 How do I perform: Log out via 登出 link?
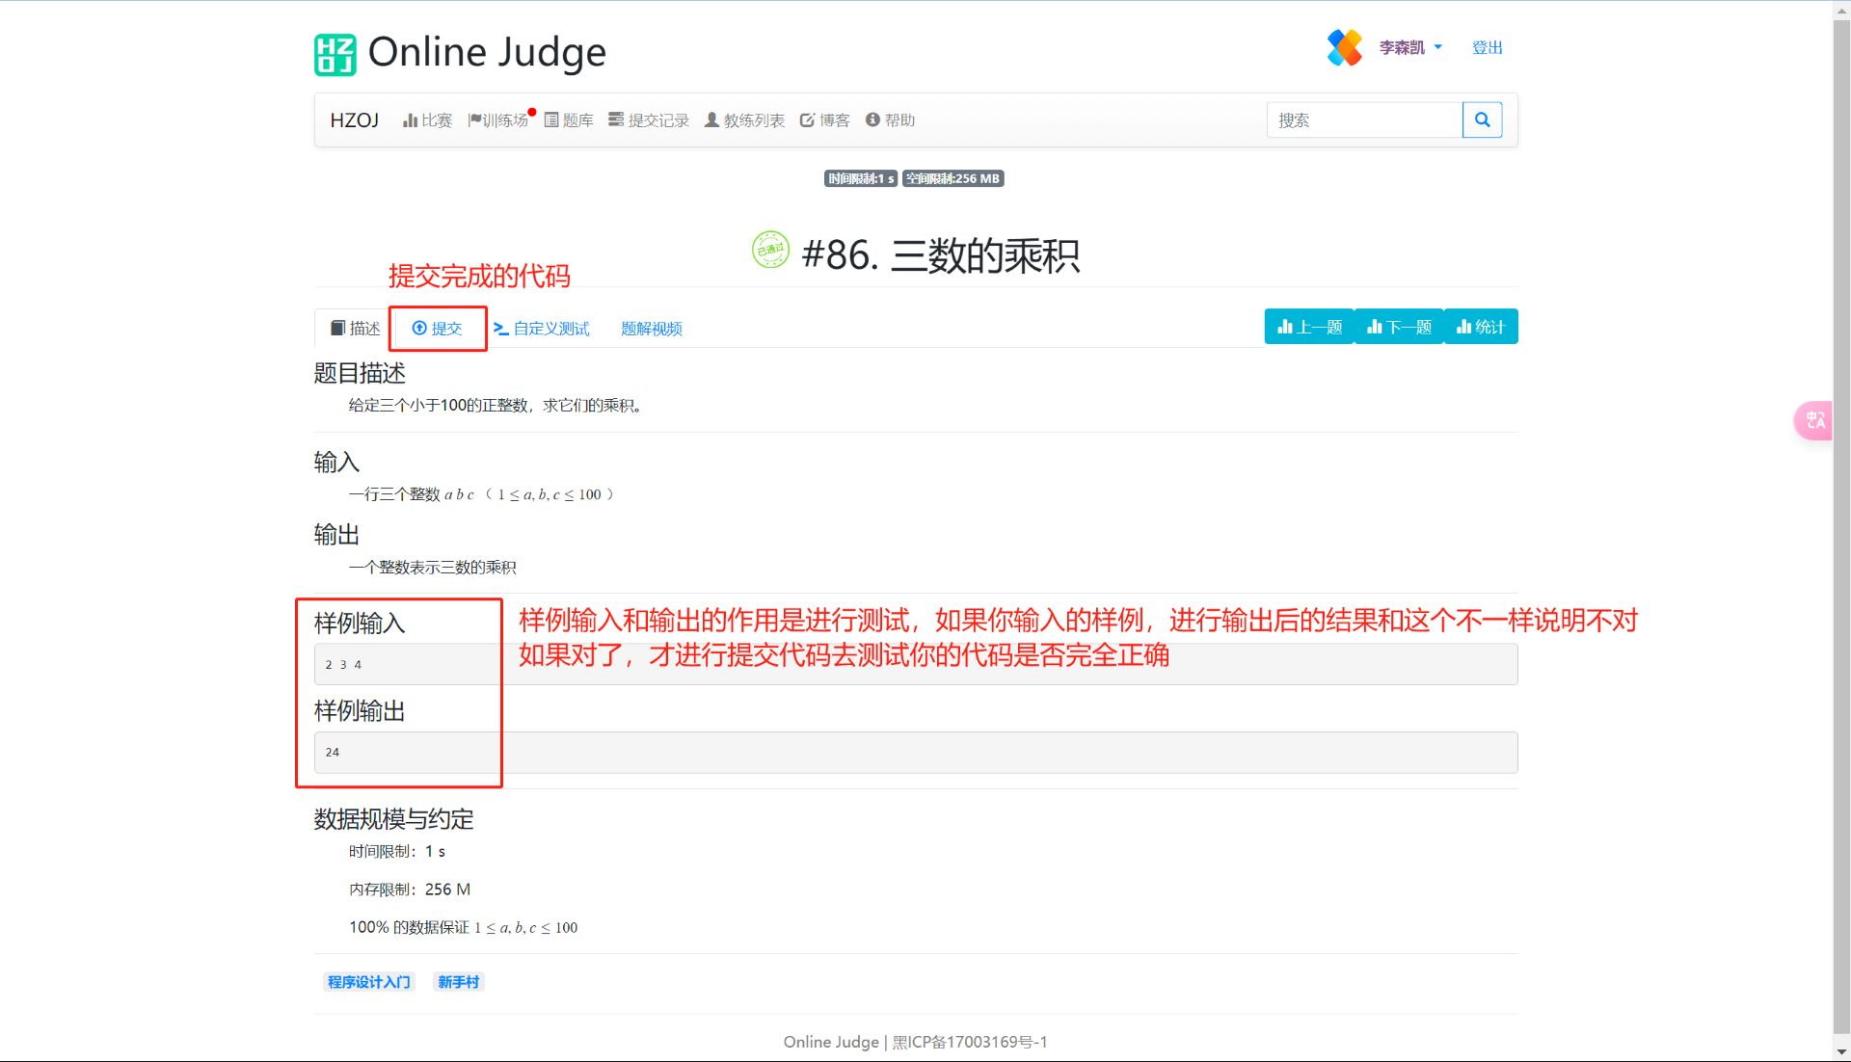coord(1488,47)
